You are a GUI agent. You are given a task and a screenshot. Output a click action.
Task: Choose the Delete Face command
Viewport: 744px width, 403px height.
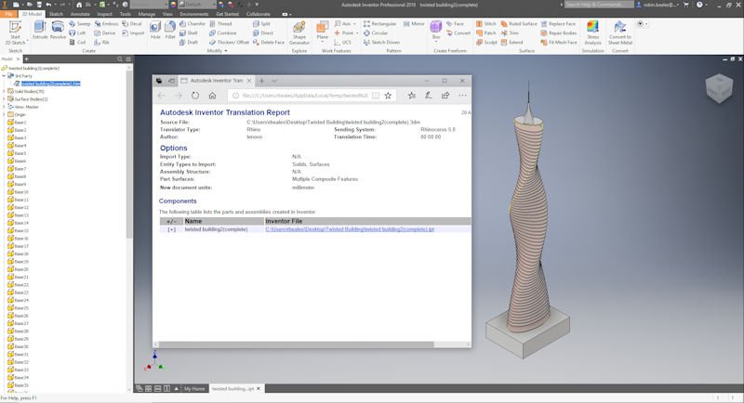coord(269,42)
